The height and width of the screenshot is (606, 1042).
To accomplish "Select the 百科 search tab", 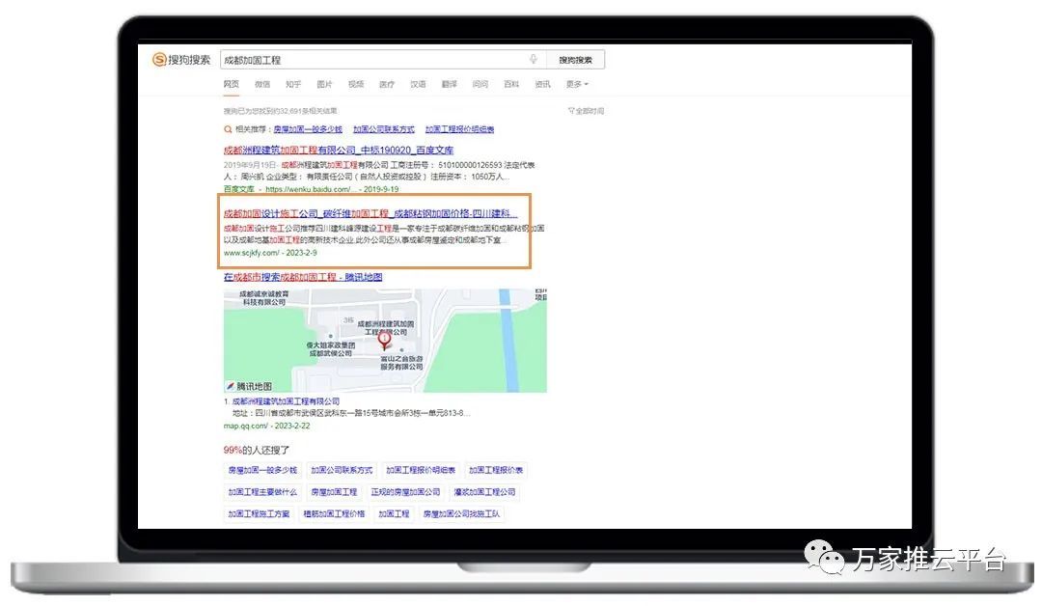I will click(511, 85).
